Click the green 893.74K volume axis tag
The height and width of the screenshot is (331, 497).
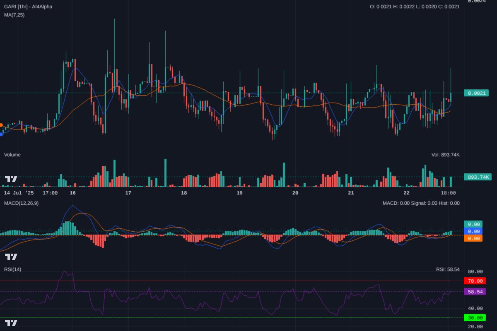point(478,177)
